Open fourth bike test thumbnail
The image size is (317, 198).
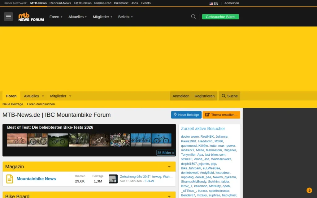[x=79, y=140]
